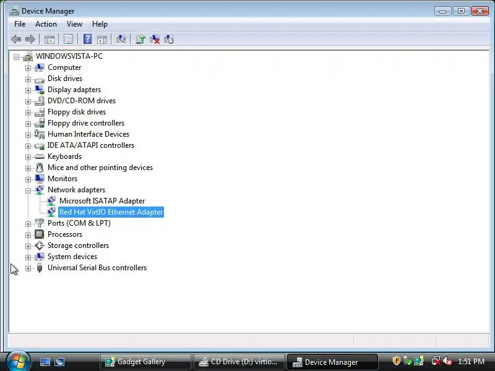Screen dimensions: 495x371
Task: Select Floppy drive controllers label
Action: click(86, 123)
